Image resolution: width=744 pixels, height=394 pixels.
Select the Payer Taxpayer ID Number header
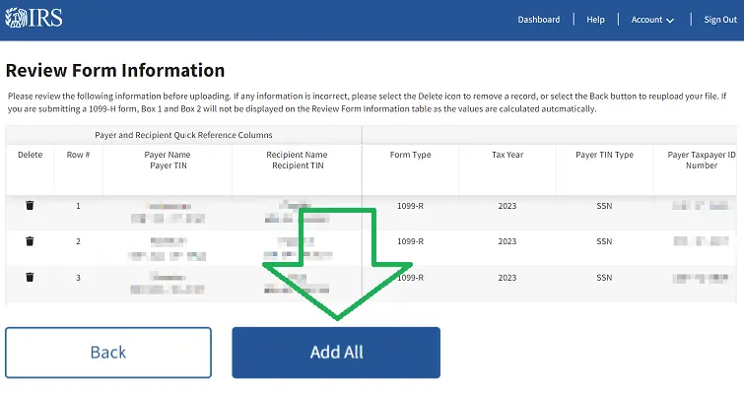(702, 160)
